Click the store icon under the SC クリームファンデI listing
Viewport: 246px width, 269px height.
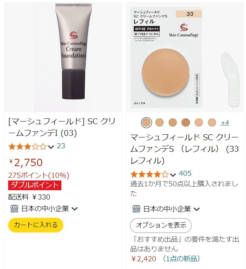(x=14, y=208)
